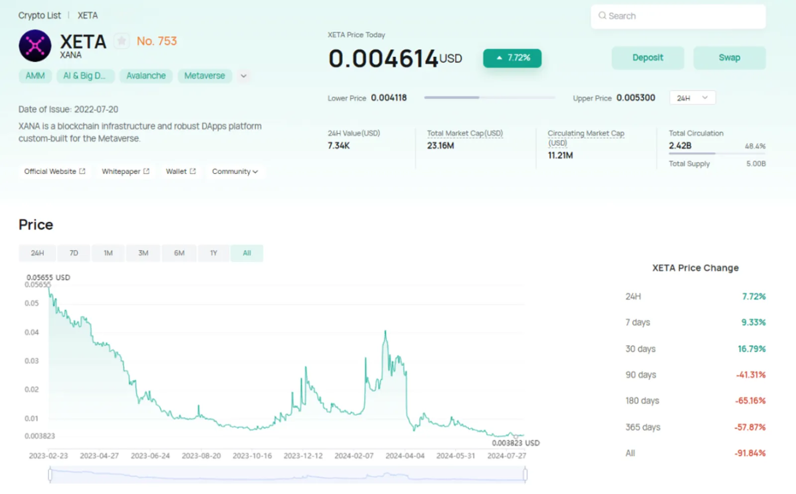Click the XETA Price Change heading

[696, 268]
